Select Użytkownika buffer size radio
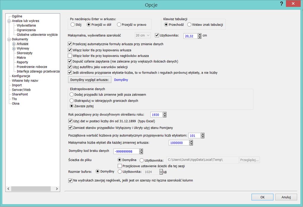303x207 pixels. [x=120, y=172]
